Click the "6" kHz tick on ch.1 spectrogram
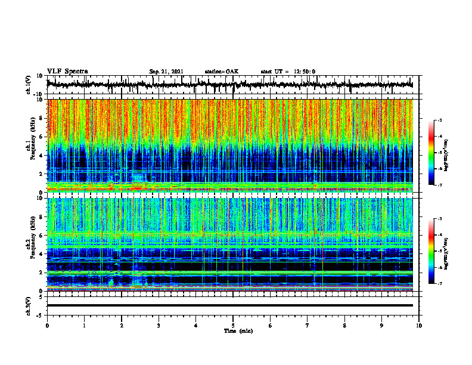Viewport: 472px width, 365px height. [x=41, y=137]
